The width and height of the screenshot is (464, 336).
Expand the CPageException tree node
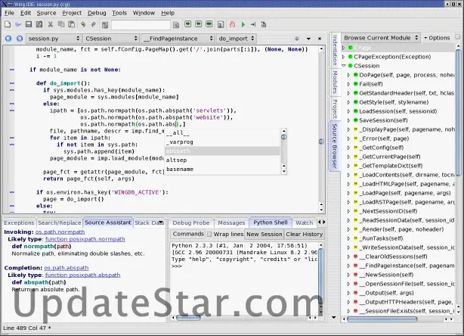pos(345,57)
